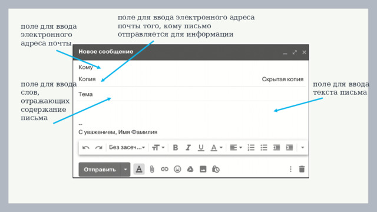377x212 pixels.
Task: Expand more formatting options arrow
Action: click(x=303, y=148)
